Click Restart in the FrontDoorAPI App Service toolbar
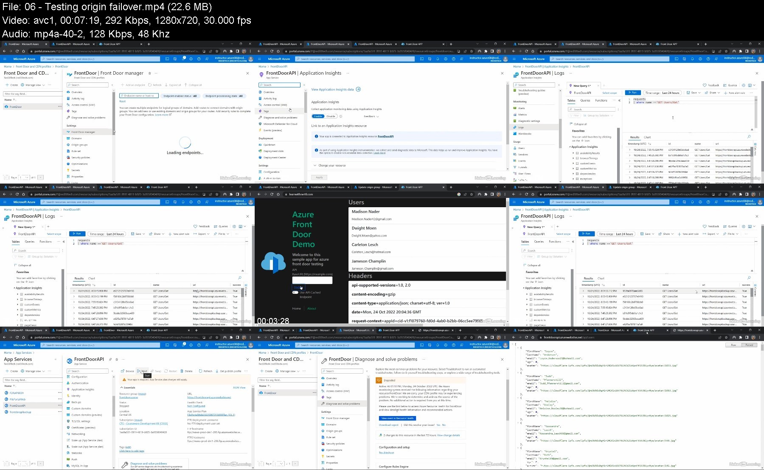Viewport: 764px width, 470px height. tap(171, 371)
